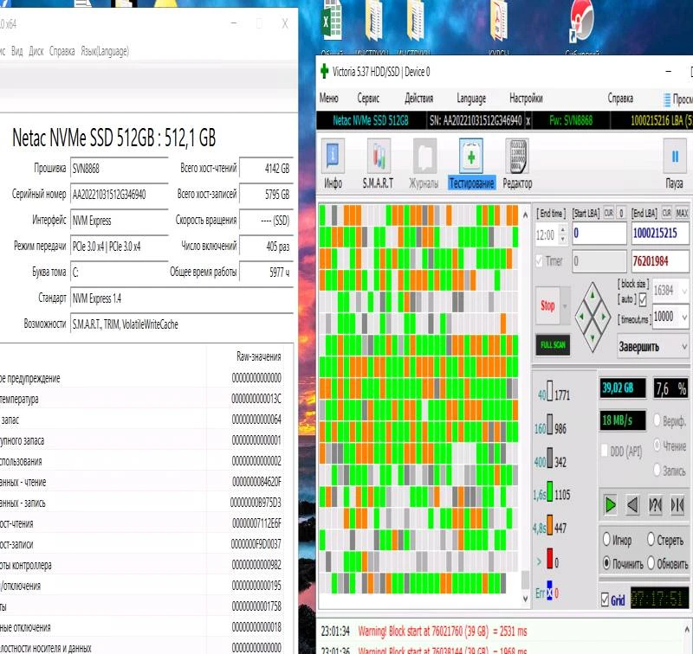693x654 pixels.
Task: Open the Сервис menu in Victoria
Action: tap(368, 98)
